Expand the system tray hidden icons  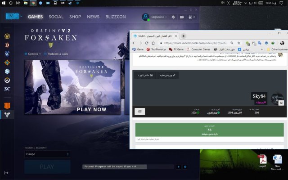(x=246, y=3)
